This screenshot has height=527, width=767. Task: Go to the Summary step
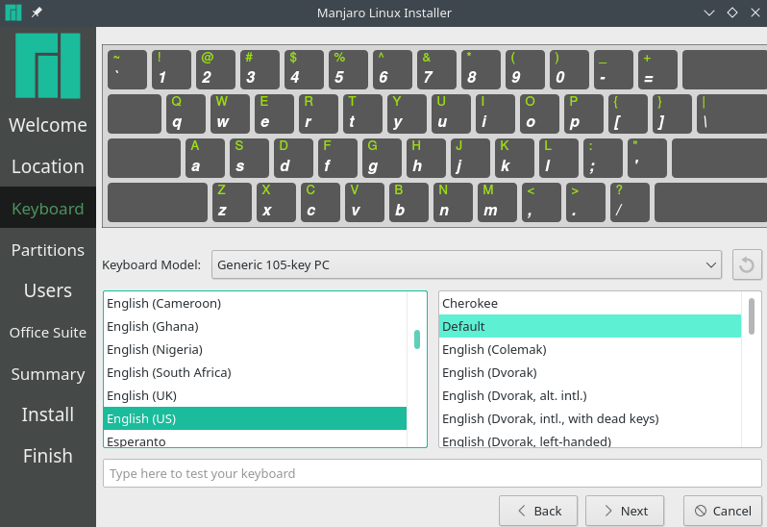point(48,374)
